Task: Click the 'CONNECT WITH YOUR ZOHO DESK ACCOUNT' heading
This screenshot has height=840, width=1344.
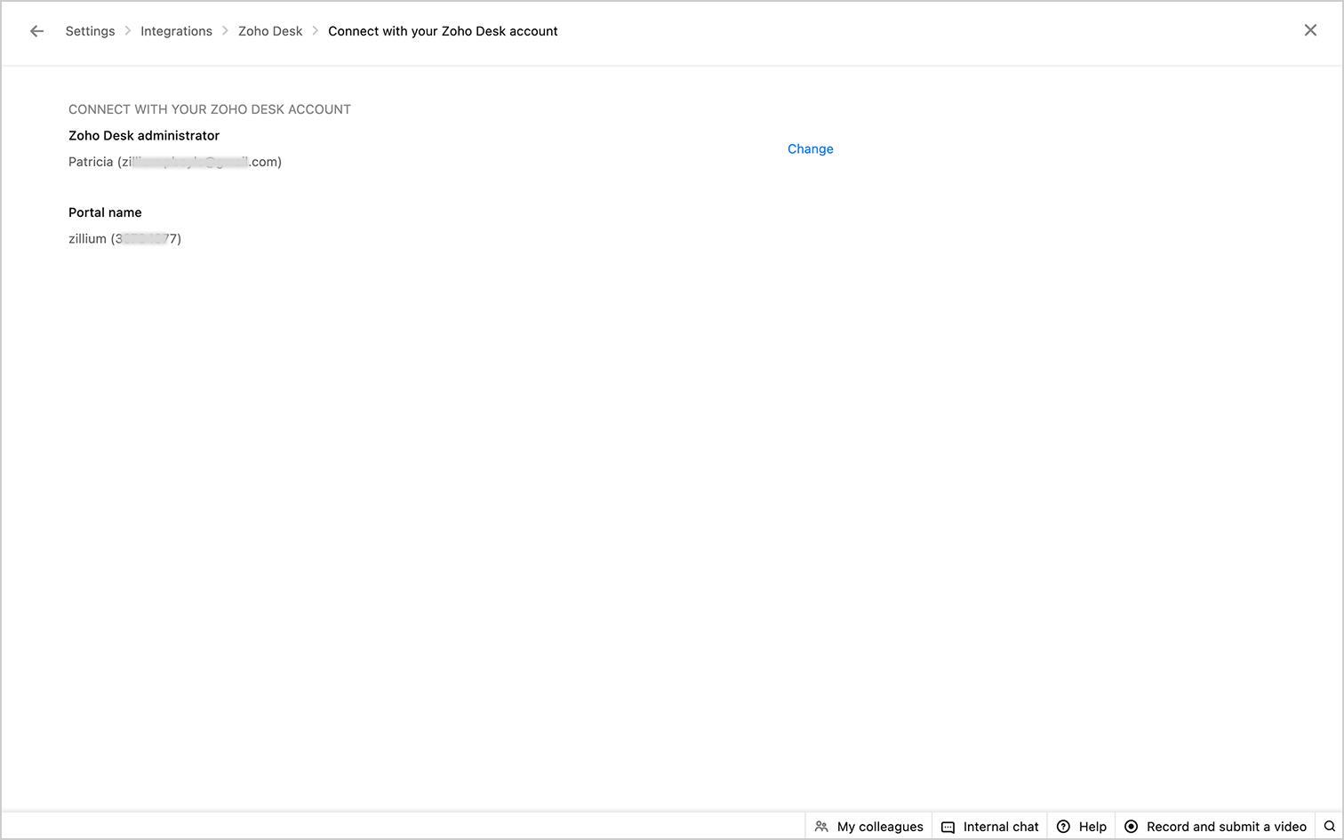Action: click(210, 109)
